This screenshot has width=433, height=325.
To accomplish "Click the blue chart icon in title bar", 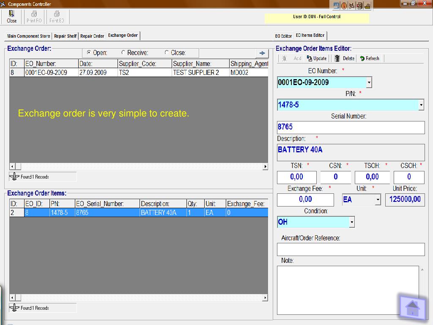I will 336,6.
